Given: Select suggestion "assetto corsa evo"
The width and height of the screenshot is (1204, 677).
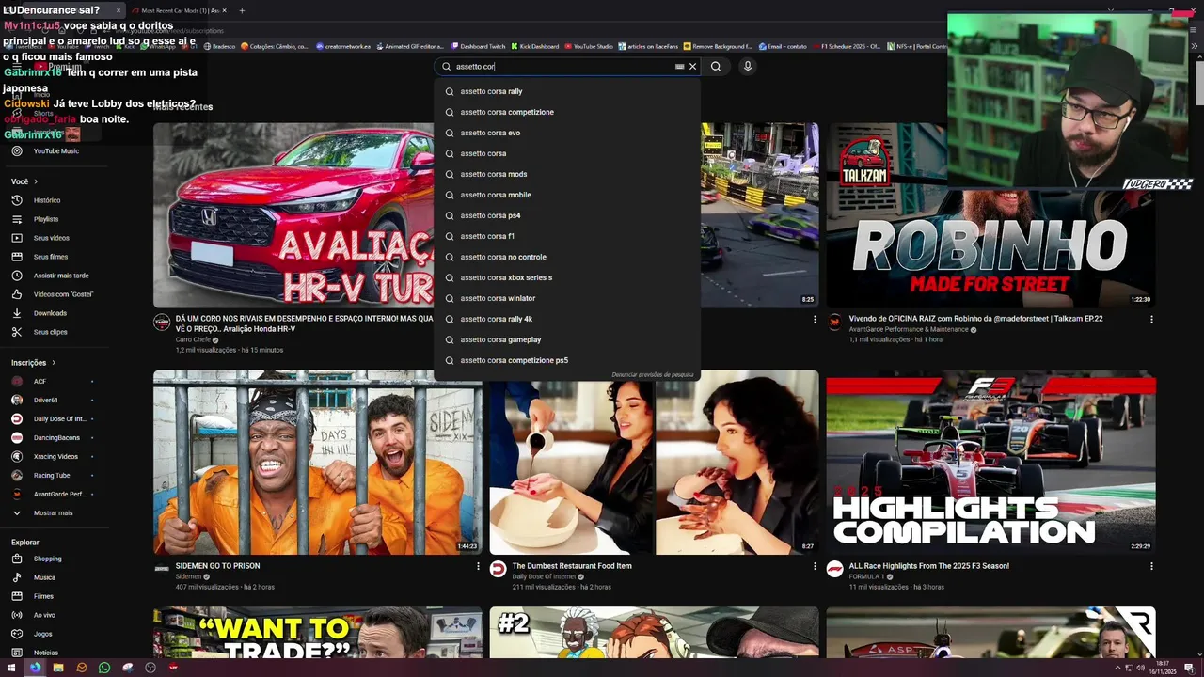Looking at the screenshot, I should (567, 133).
